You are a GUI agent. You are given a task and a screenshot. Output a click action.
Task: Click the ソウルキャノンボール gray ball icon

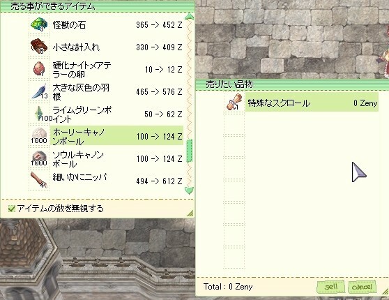pos(39,158)
